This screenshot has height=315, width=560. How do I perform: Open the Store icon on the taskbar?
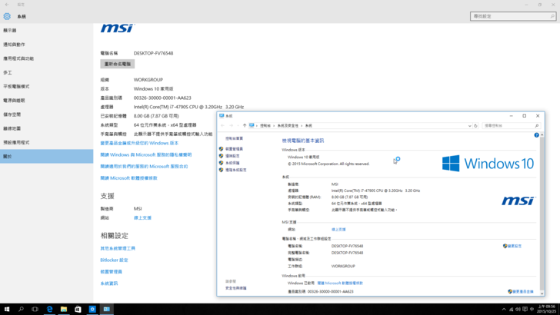(x=78, y=309)
